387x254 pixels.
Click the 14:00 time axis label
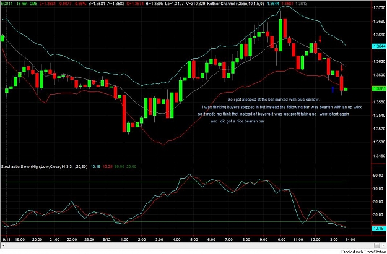350,239
